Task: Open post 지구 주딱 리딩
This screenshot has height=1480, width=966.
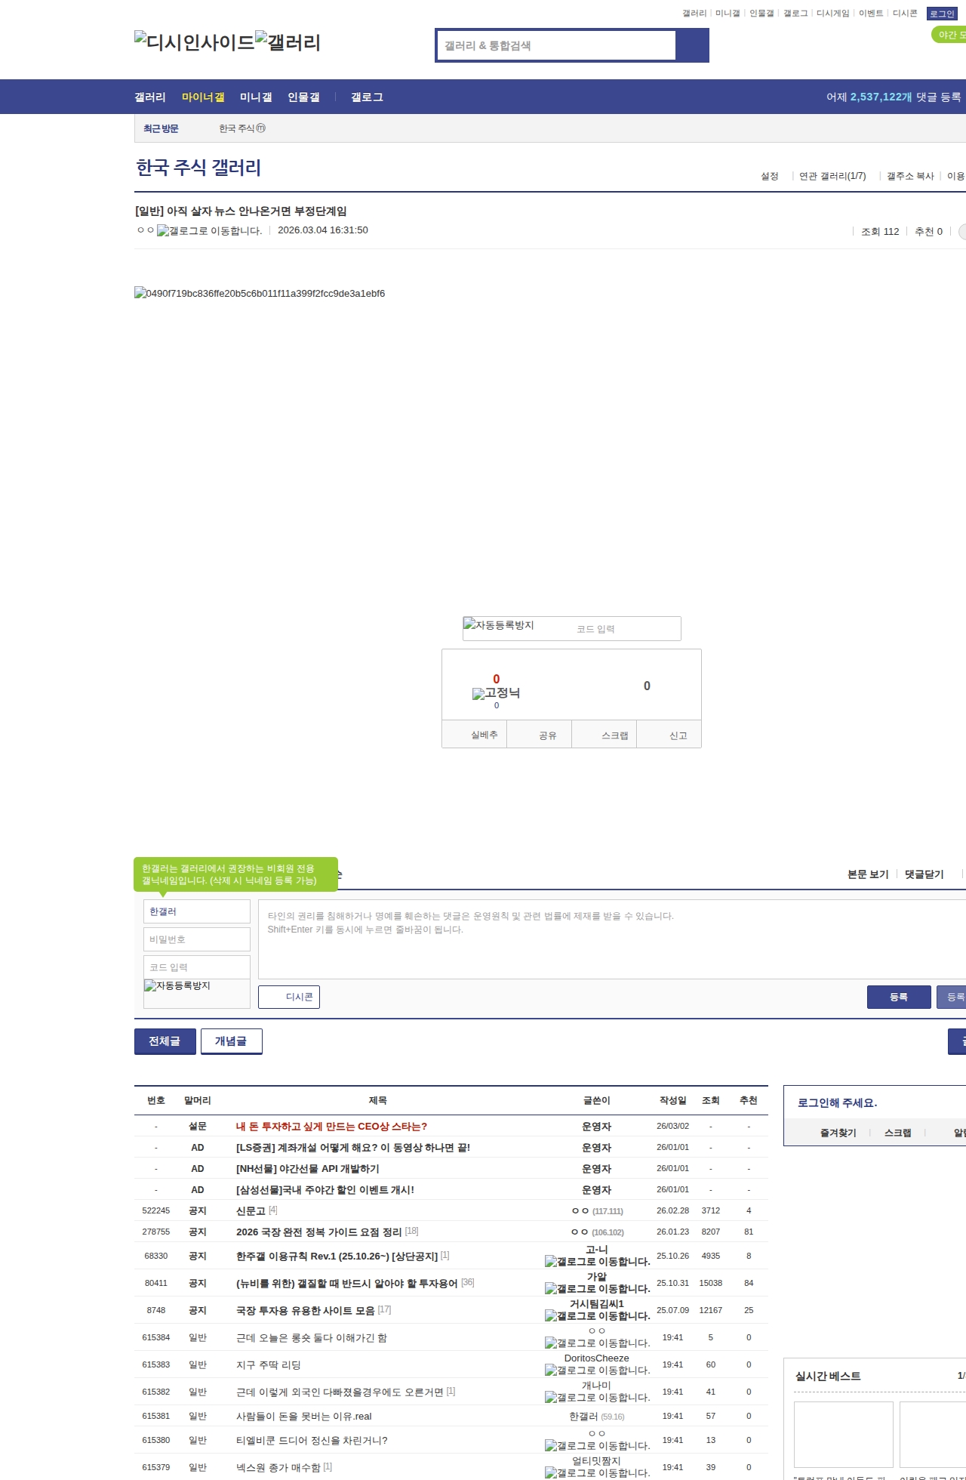Action: click(269, 1364)
